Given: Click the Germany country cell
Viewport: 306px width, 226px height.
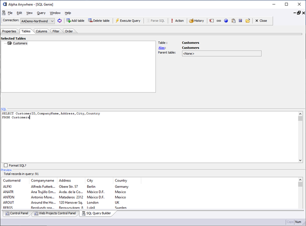Looking at the screenshot, I should pos(122,187).
